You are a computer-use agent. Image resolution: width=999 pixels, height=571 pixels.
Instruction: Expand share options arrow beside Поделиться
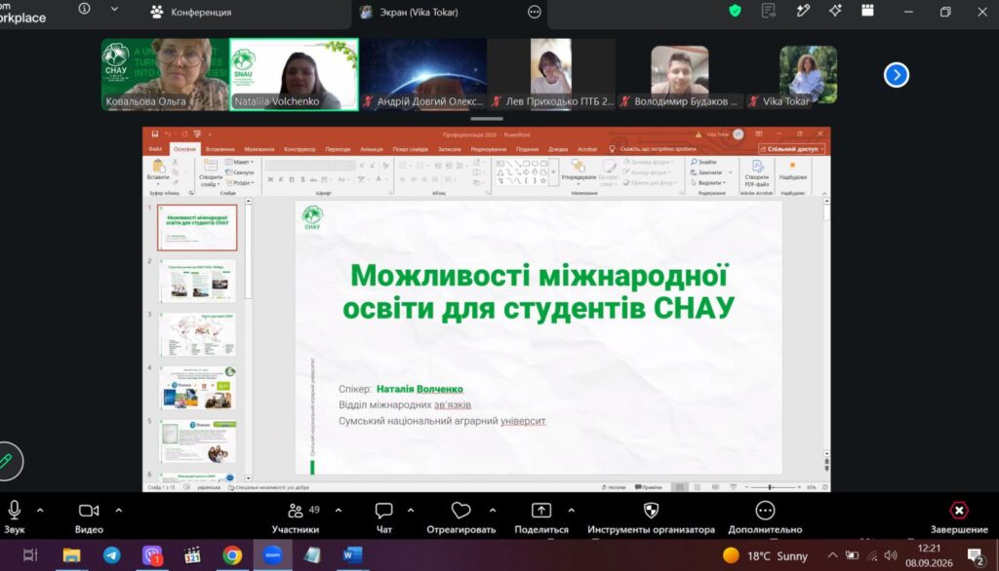pyautogui.click(x=571, y=511)
